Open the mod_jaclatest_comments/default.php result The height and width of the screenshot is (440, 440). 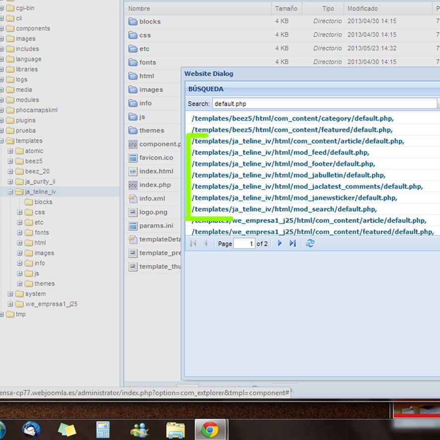tap(307, 186)
